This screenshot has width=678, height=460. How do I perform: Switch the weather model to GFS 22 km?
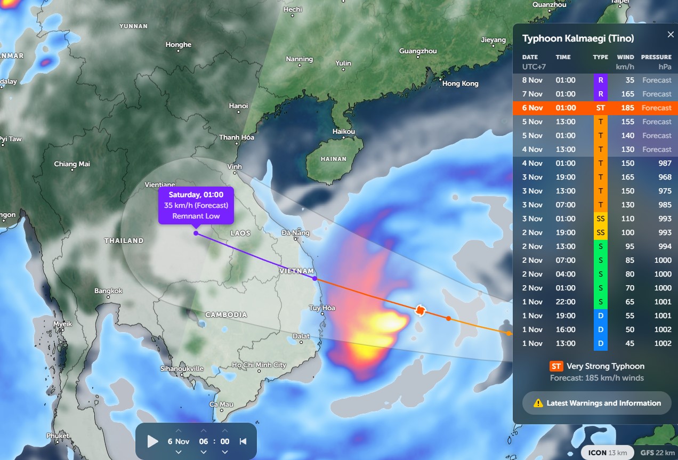[657, 453]
